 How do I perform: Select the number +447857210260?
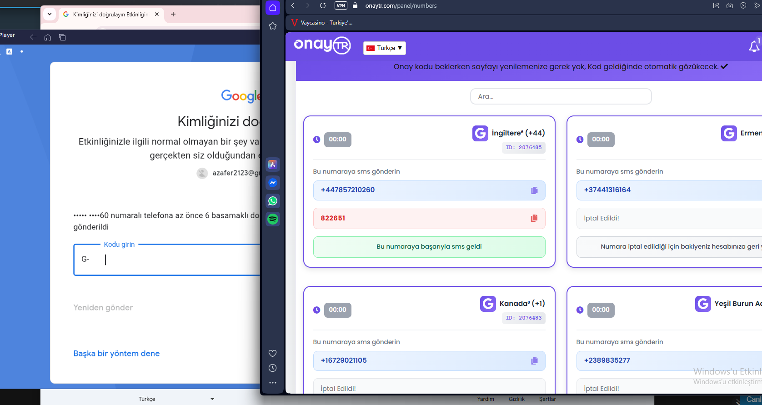pyautogui.click(x=348, y=190)
